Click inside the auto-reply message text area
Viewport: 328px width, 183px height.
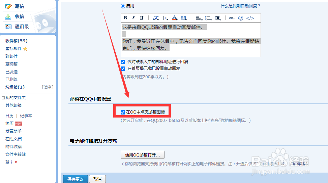190,40
